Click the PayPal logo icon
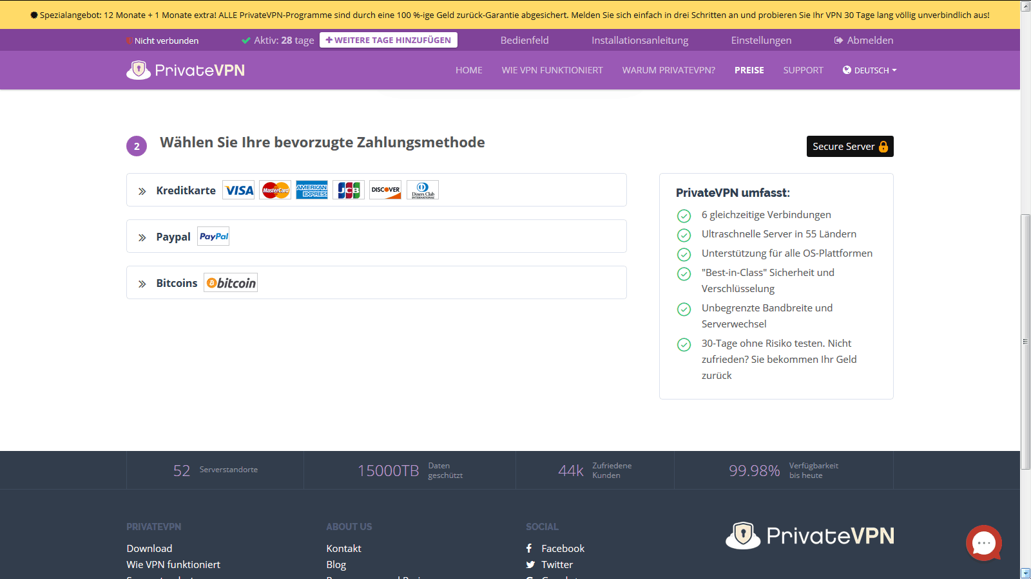The width and height of the screenshot is (1031, 579). pos(213,236)
